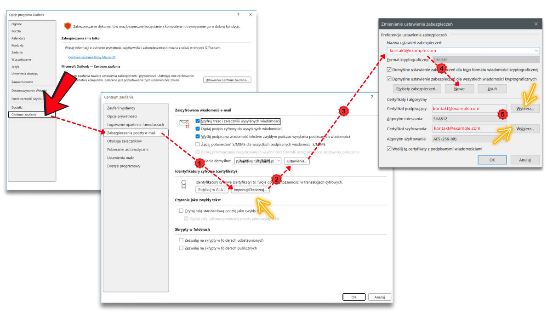Click the orange shield icon in Outlook Options

pyautogui.click(x=68, y=26)
